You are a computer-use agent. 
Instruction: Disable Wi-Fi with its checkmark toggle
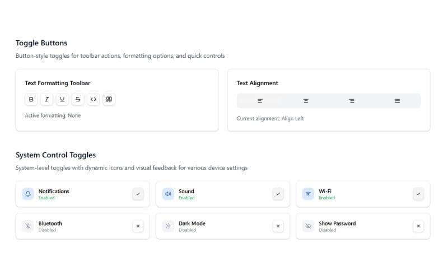click(x=418, y=194)
